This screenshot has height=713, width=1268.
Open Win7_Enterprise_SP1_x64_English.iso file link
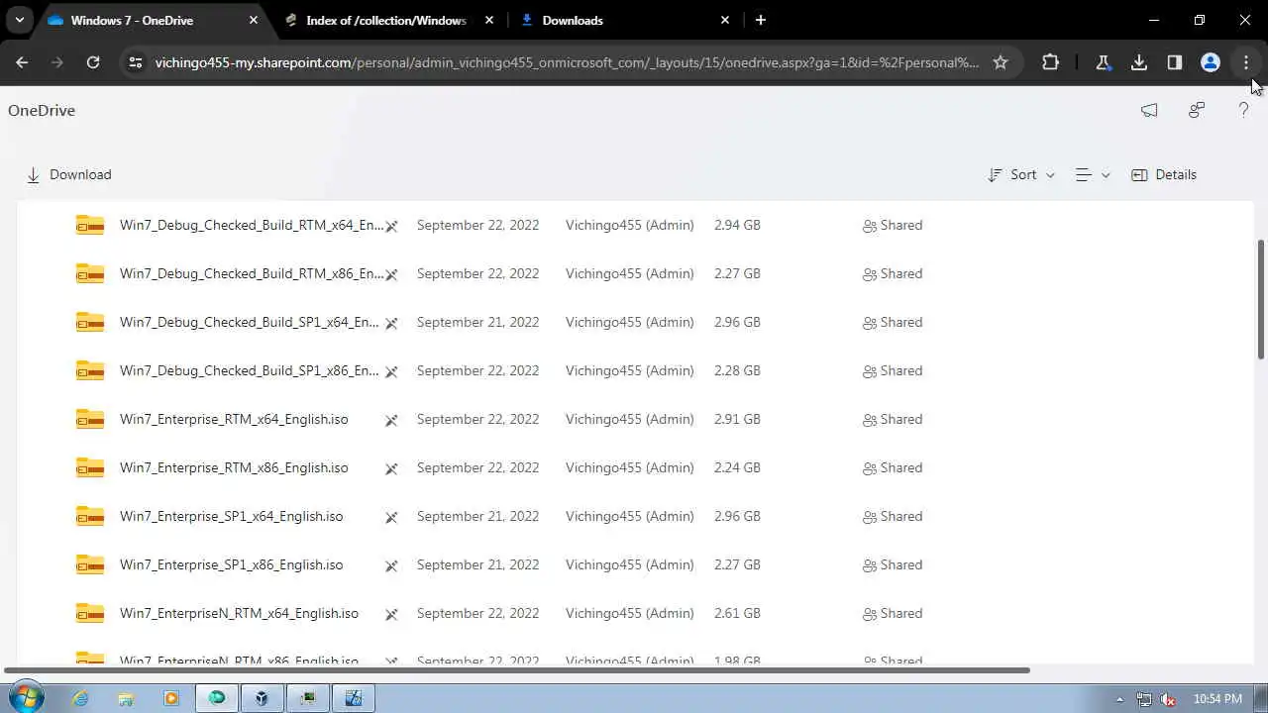point(231,516)
